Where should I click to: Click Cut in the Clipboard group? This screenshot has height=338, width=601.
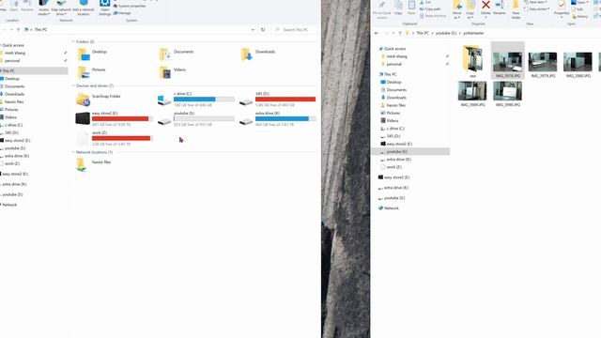pyautogui.click(x=425, y=2)
